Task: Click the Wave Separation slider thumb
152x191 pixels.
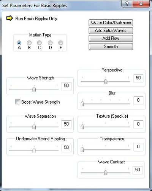Action: point(34,127)
